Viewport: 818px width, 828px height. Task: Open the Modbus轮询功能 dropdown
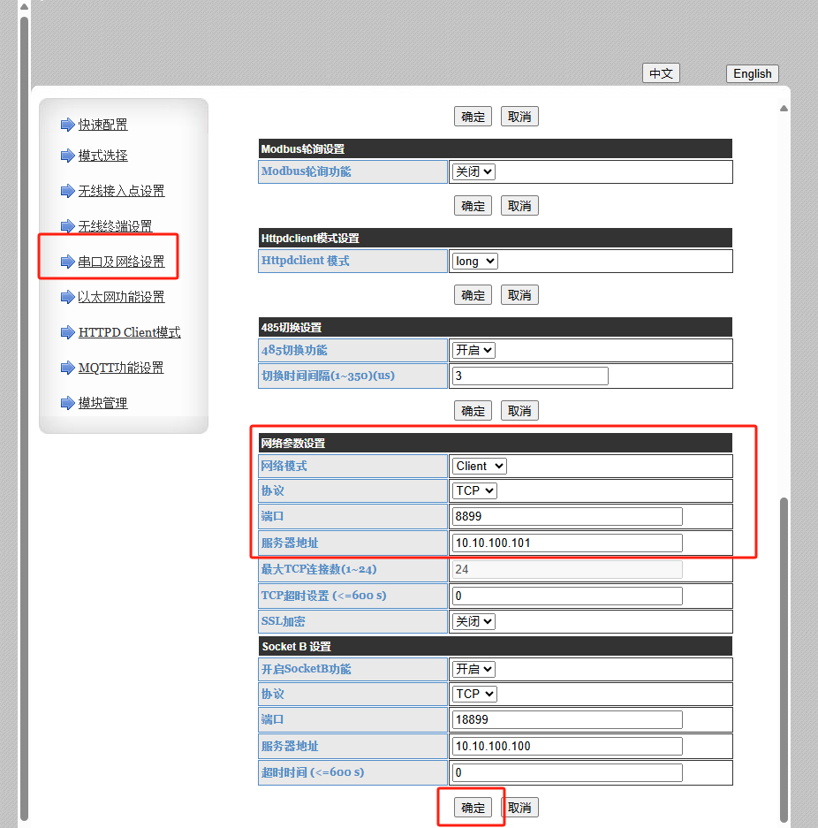tap(473, 171)
